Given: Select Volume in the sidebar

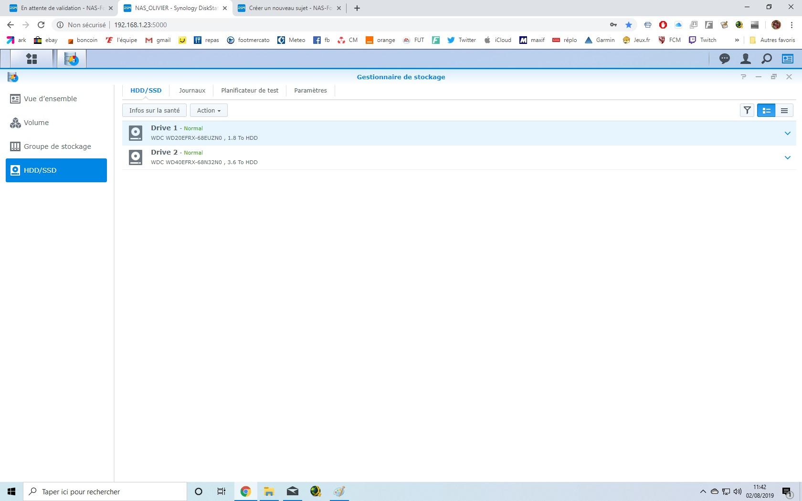Looking at the screenshot, I should tap(36, 123).
